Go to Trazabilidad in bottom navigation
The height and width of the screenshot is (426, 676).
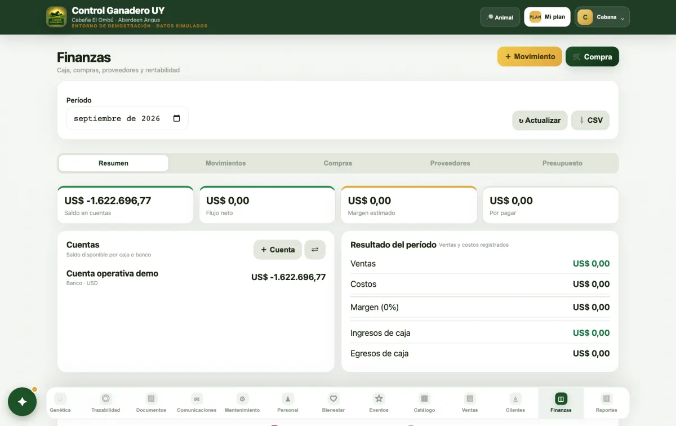click(106, 403)
